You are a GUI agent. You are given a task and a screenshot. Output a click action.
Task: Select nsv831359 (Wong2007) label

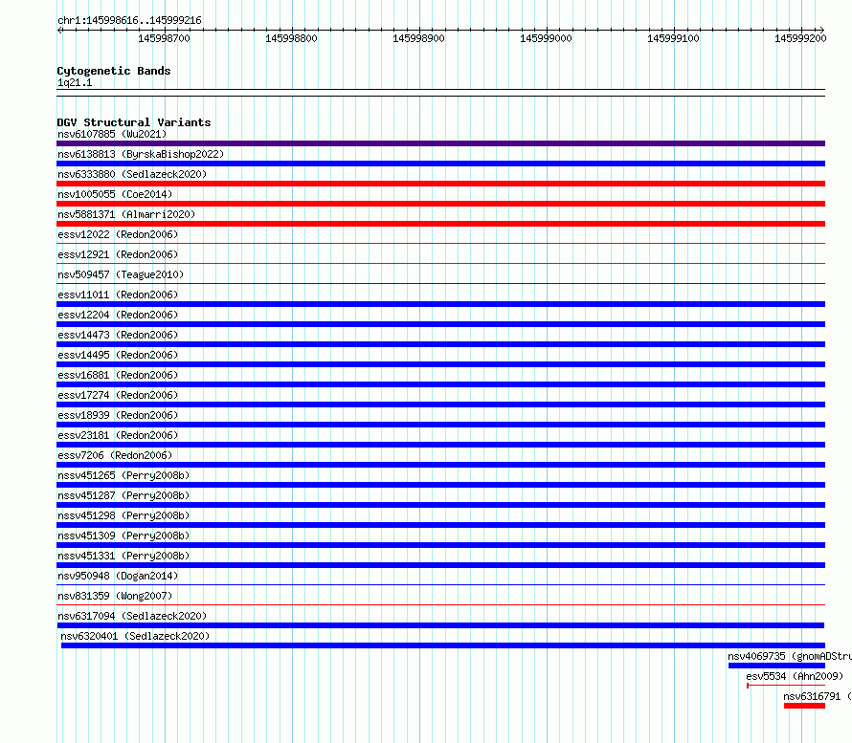coord(115,596)
